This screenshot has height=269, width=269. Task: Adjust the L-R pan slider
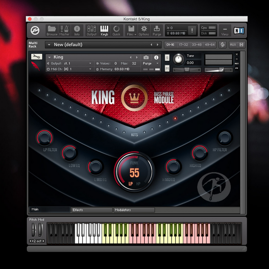[x=187, y=70]
